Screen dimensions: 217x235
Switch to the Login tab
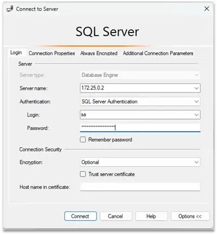click(16, 53)
